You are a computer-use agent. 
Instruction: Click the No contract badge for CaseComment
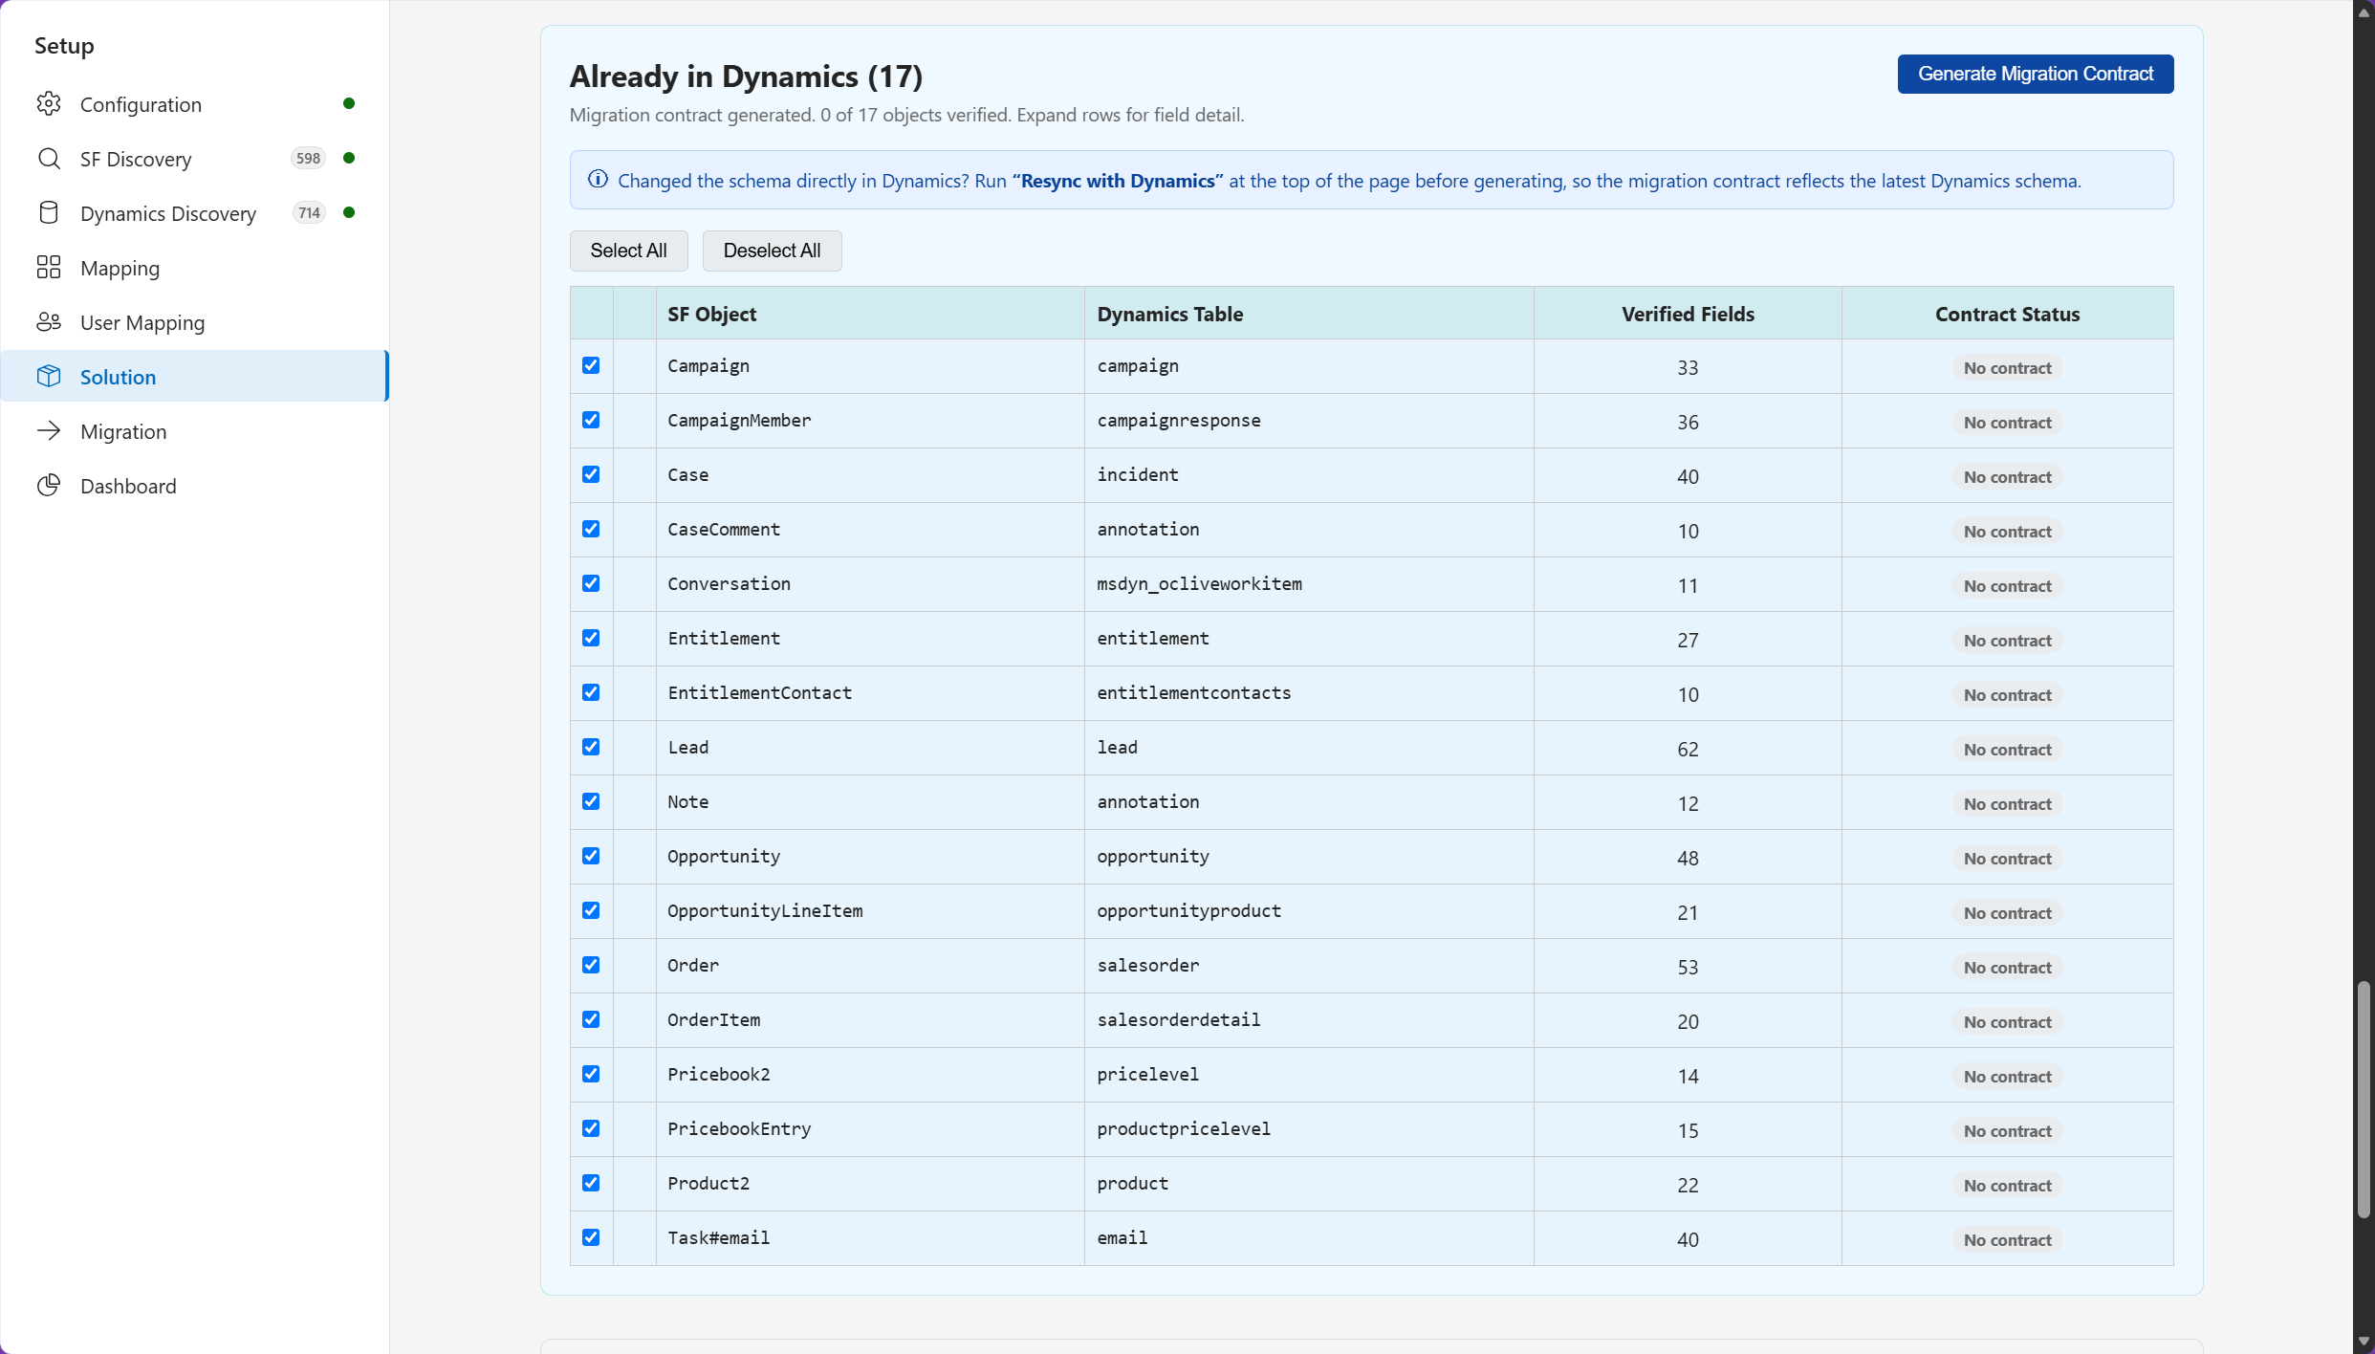[2007, 532]
